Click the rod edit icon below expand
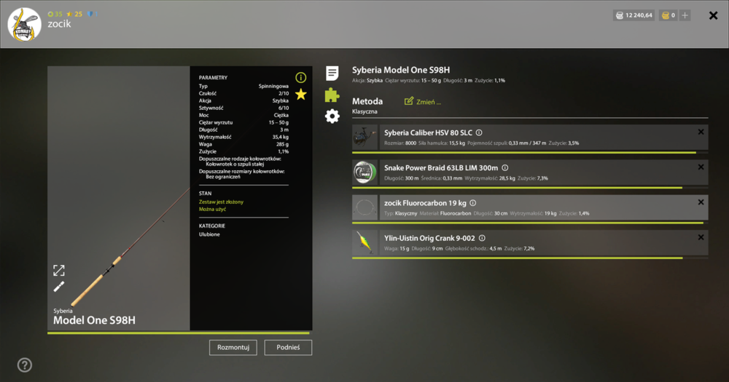The image size is (729, 382). [x=59, y=287]
